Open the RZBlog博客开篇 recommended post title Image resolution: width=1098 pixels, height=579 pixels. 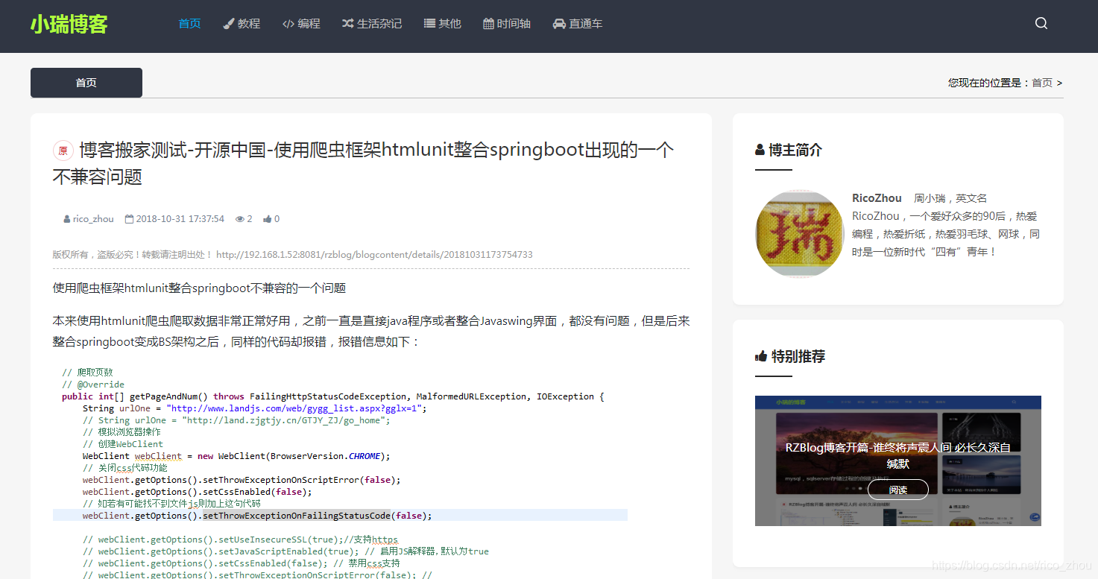pyautogui.click(x=898, y=455)
